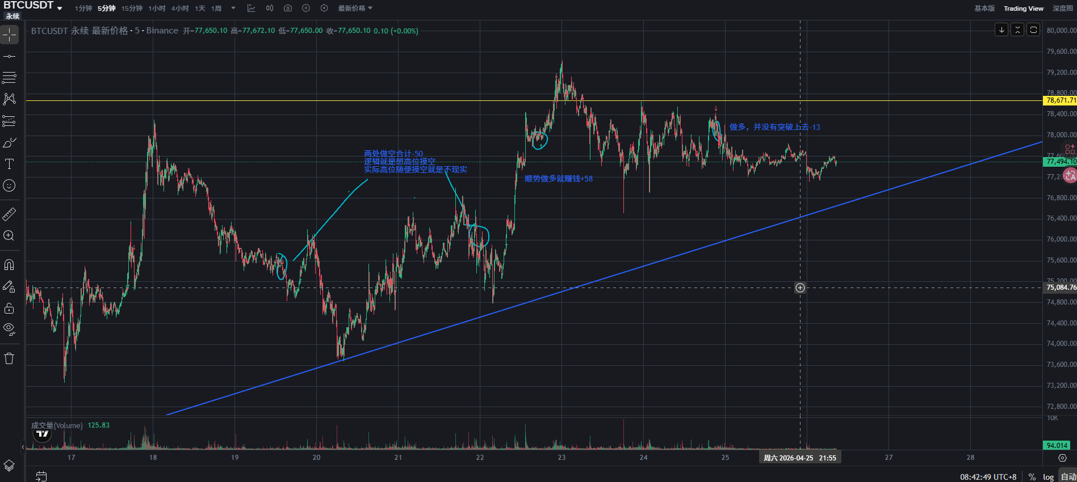Viewport: 1077px width, 482px height.
Task: Open the timezone clock 08:42:49 UTC+8
Action: tap(988, 477)
